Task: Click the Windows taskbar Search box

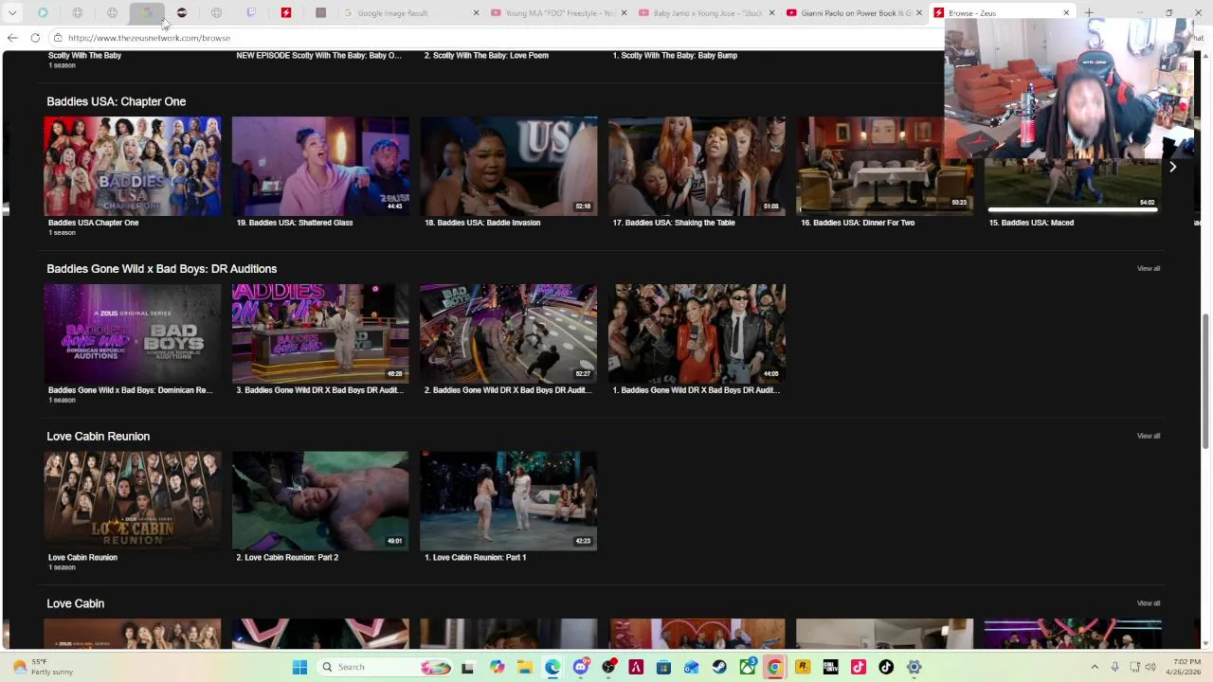Action: tap(384, 667)
